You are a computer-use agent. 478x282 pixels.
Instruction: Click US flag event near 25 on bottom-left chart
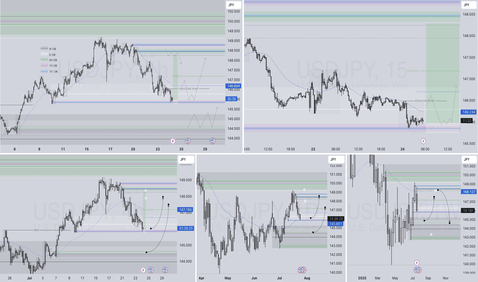(151, 270)
